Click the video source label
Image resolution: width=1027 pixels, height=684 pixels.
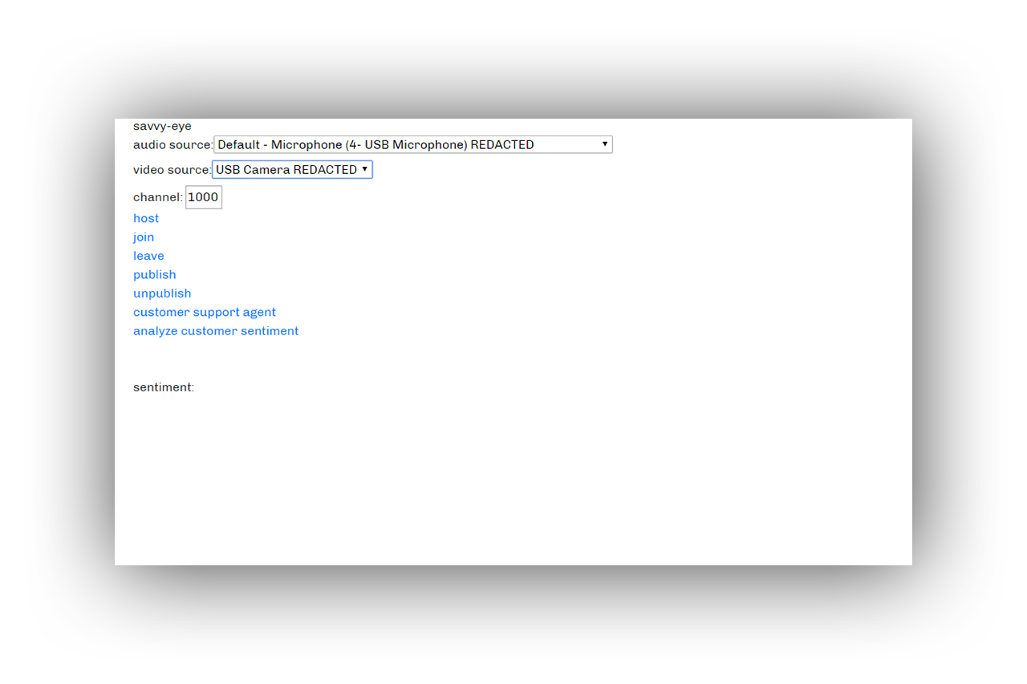(x=173, y=170)
